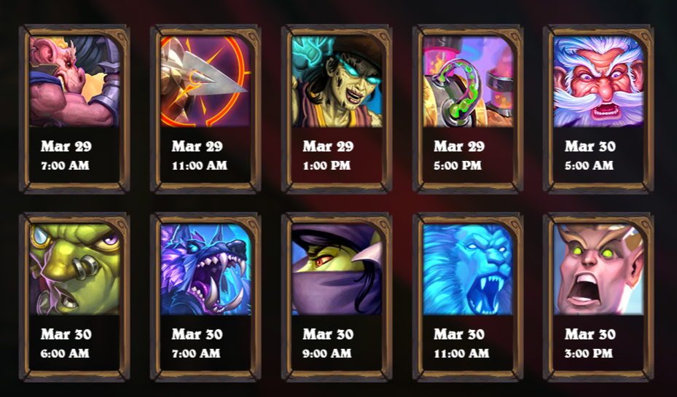Select the white-bearded dwarf portrait
Screen dimensions: 677x397
pyautogui.click(x=599, y=81)
